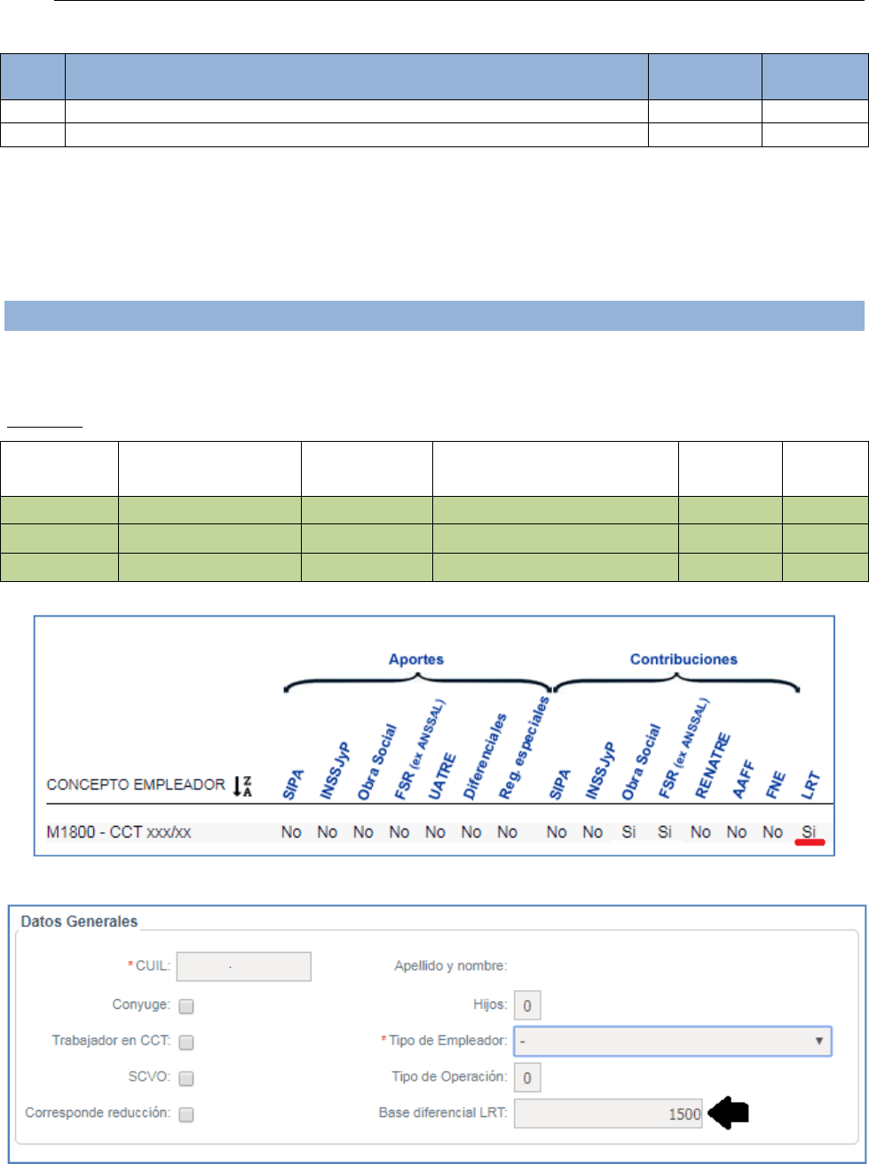The width and height of the screenshot is (869, 1164).
Task: Click the Tipo de Operación field
Action: click(x=527, y=1078)
